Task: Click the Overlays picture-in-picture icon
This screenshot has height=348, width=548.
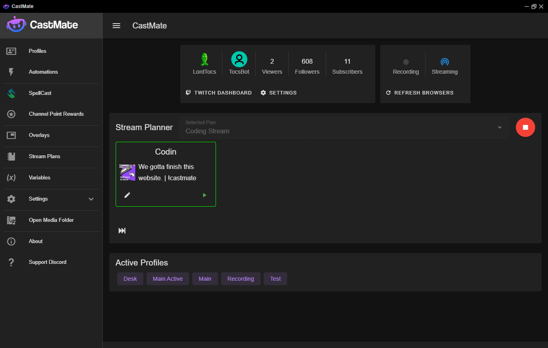Action: [x=11, y=135]
